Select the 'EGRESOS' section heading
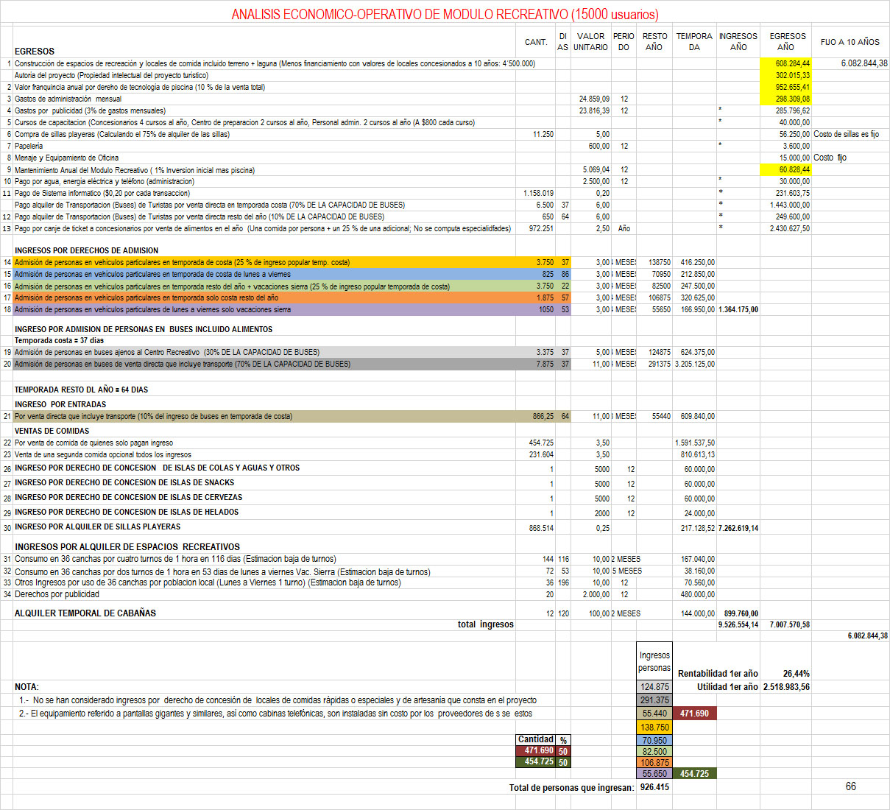Screen dimensions: 890x810 [35, 52]
